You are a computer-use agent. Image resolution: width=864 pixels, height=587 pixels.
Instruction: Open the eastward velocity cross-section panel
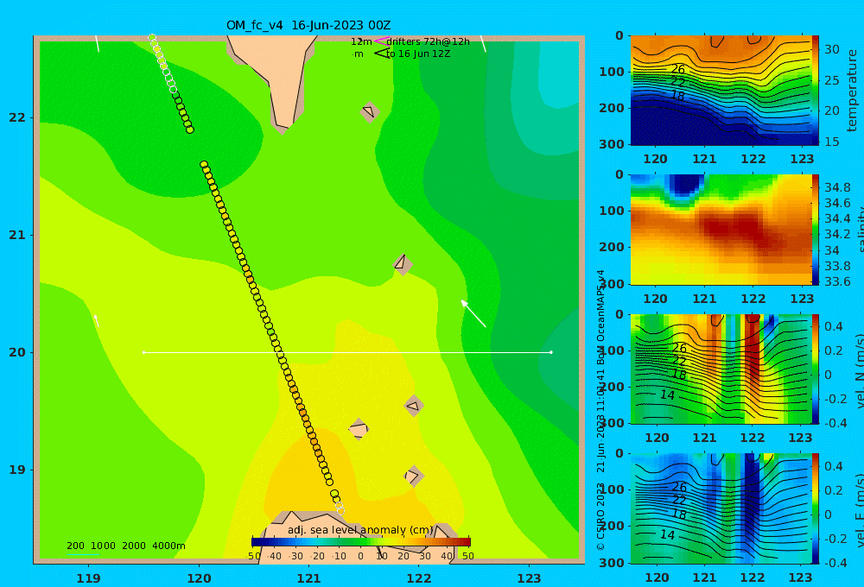point(721,508)
